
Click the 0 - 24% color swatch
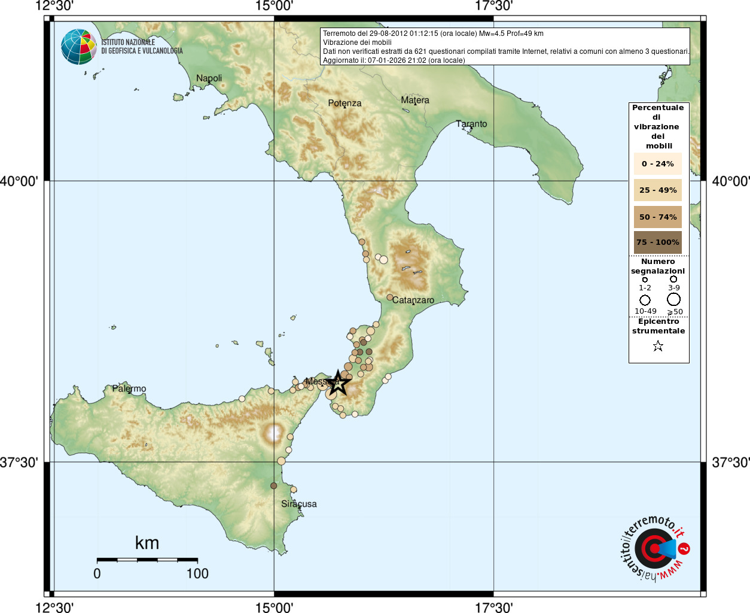point(657,164)
